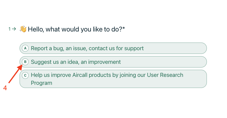This screenshot has height=118, width=227.
Task: Click the waving hand emoji
Action: [23, 29]
